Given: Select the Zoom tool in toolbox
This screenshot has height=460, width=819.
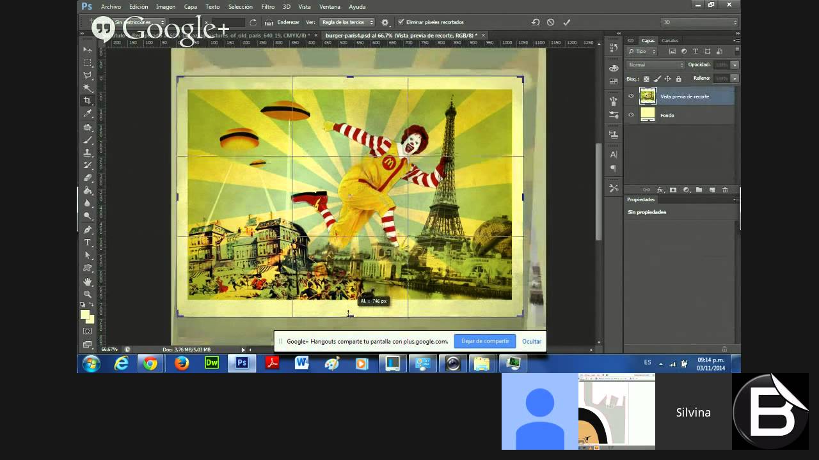Looking at the screenshot, I should click(x=88, y=294).
